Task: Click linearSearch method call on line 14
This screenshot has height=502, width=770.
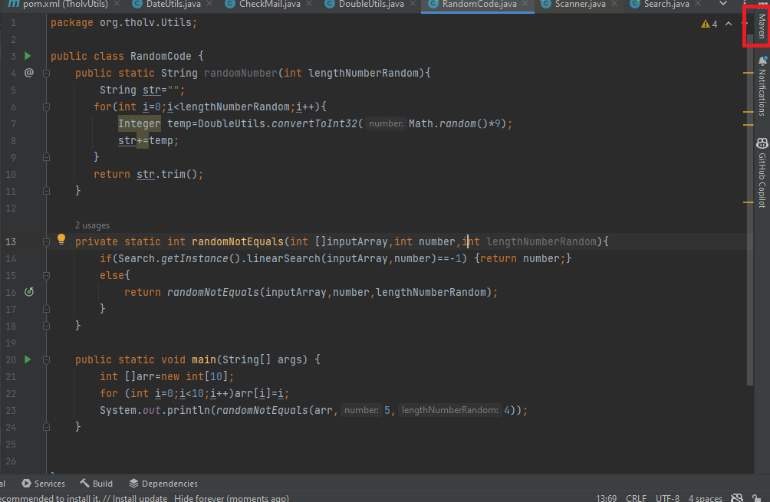Action: tap(283, 258)
